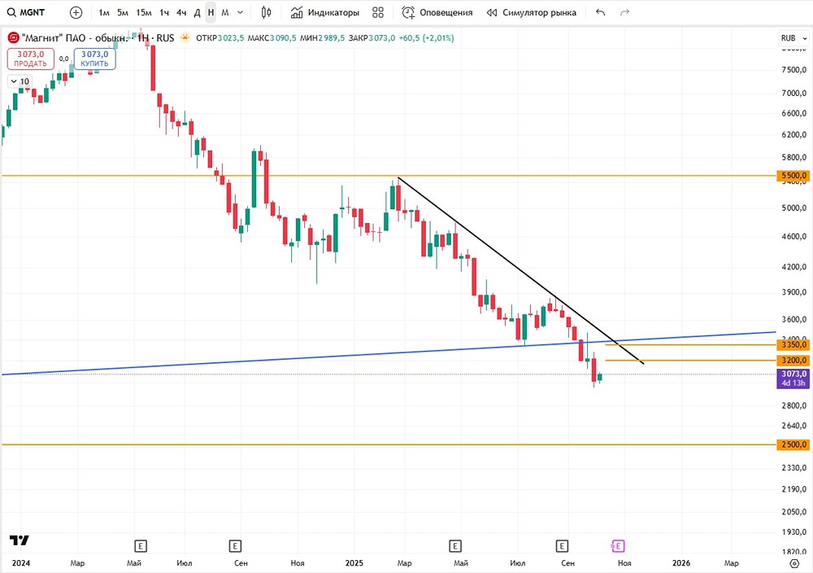Expand the timeframe dropdown chevron
This screenshot has width=813, height=573.
[x=240, y=13]
